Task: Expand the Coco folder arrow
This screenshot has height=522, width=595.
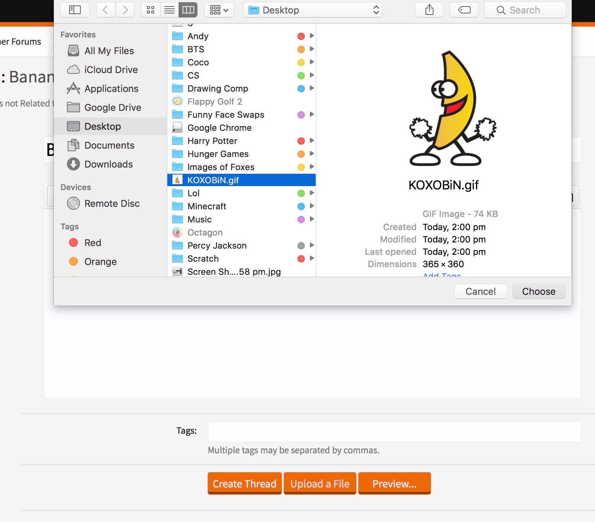Action: (312, 62)
